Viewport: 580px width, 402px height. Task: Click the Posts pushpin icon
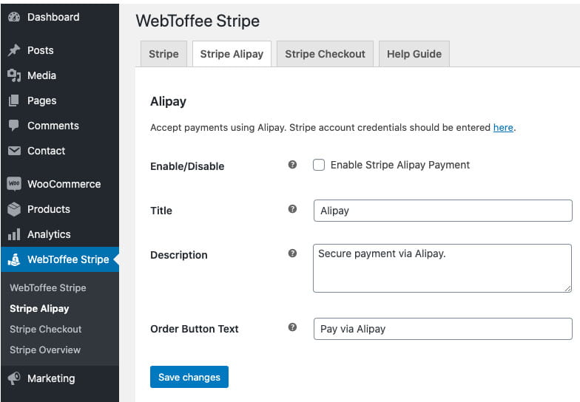pos(14,50)
